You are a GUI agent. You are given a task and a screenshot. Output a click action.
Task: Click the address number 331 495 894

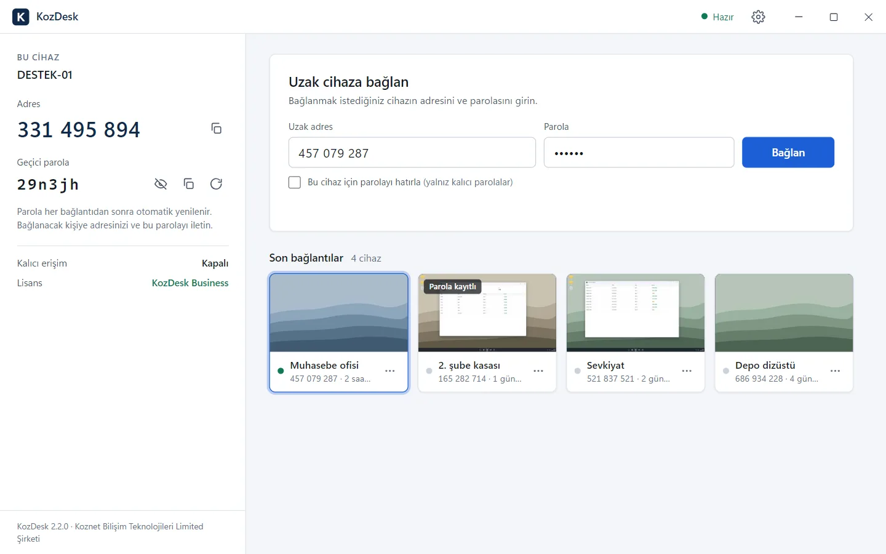[79, 130]
